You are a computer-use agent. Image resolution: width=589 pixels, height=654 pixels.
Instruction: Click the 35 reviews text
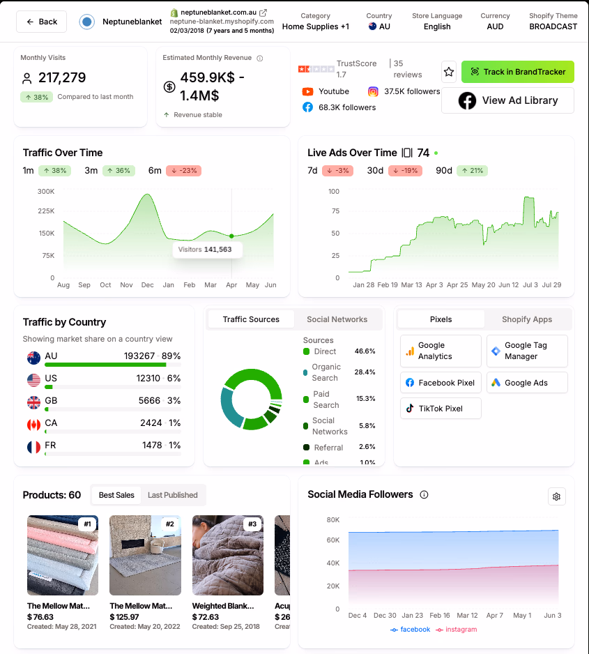tap(407, 69)
